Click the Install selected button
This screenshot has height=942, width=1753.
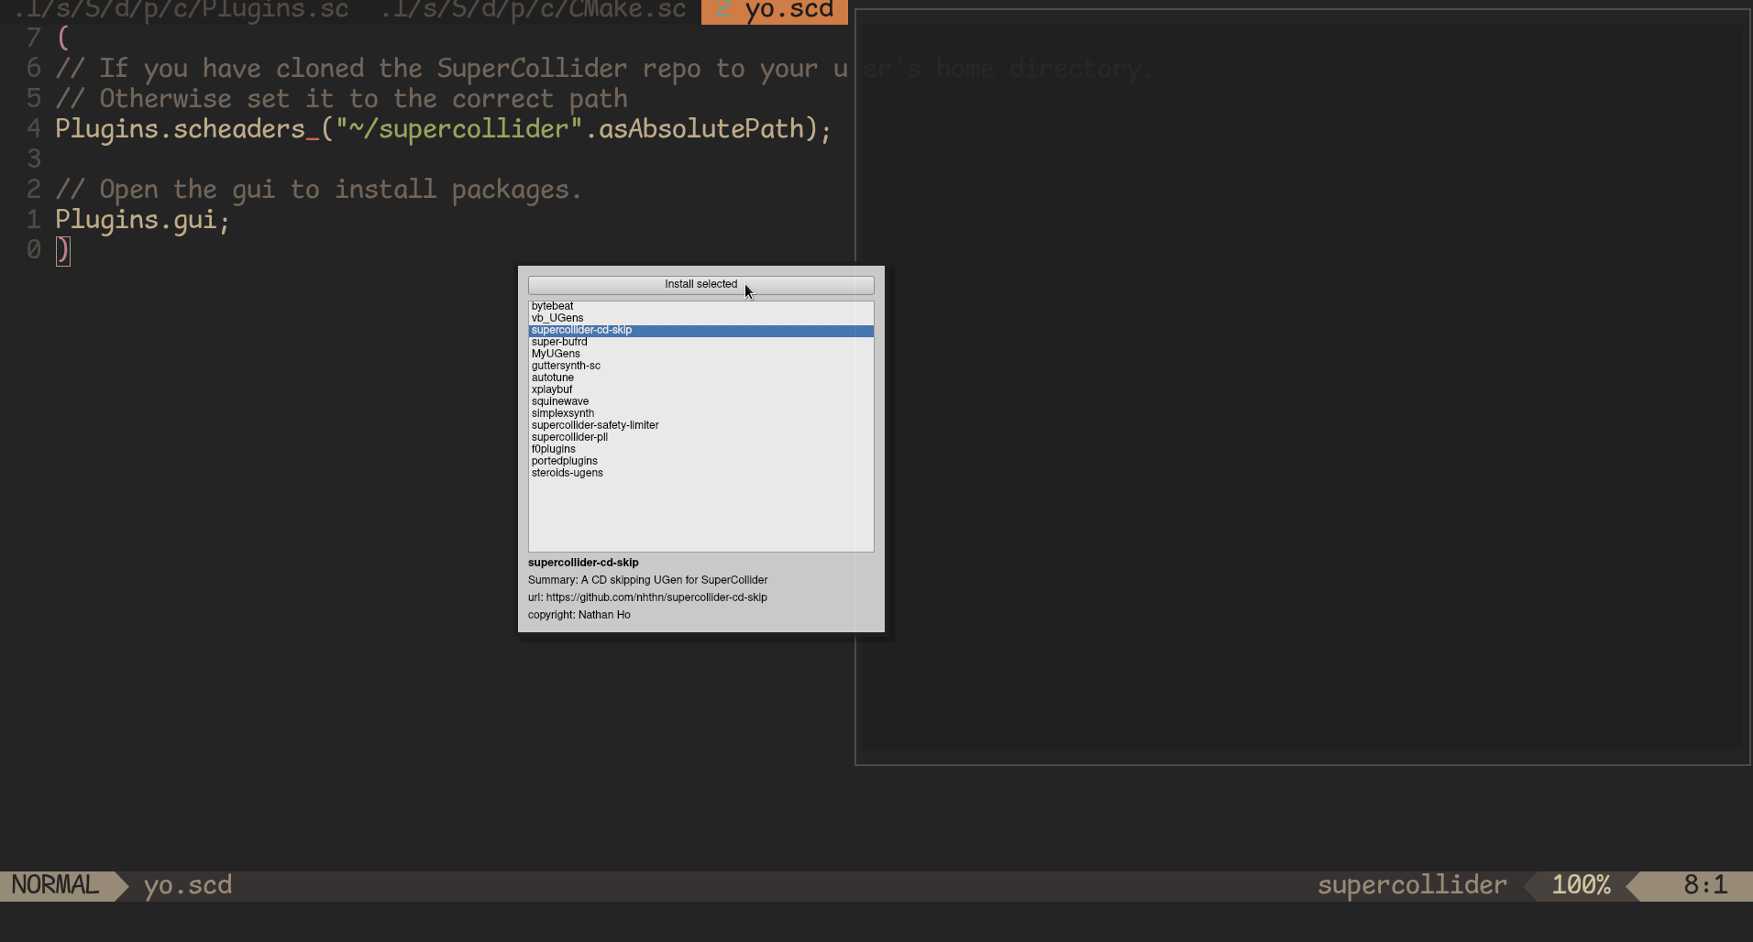700,285
